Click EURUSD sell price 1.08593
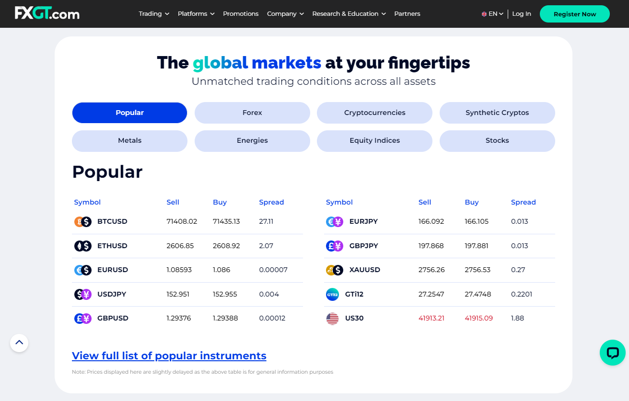The width and height of the screenshot is (629, 401). click(x=179, y=270)
